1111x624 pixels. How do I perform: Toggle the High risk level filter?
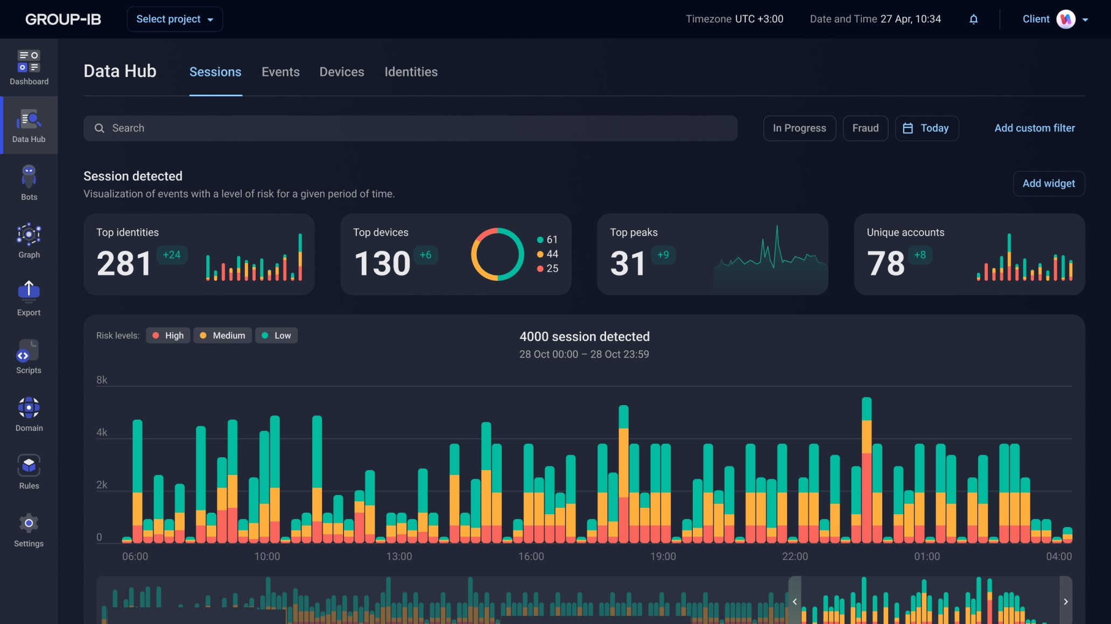click(168, 336)
